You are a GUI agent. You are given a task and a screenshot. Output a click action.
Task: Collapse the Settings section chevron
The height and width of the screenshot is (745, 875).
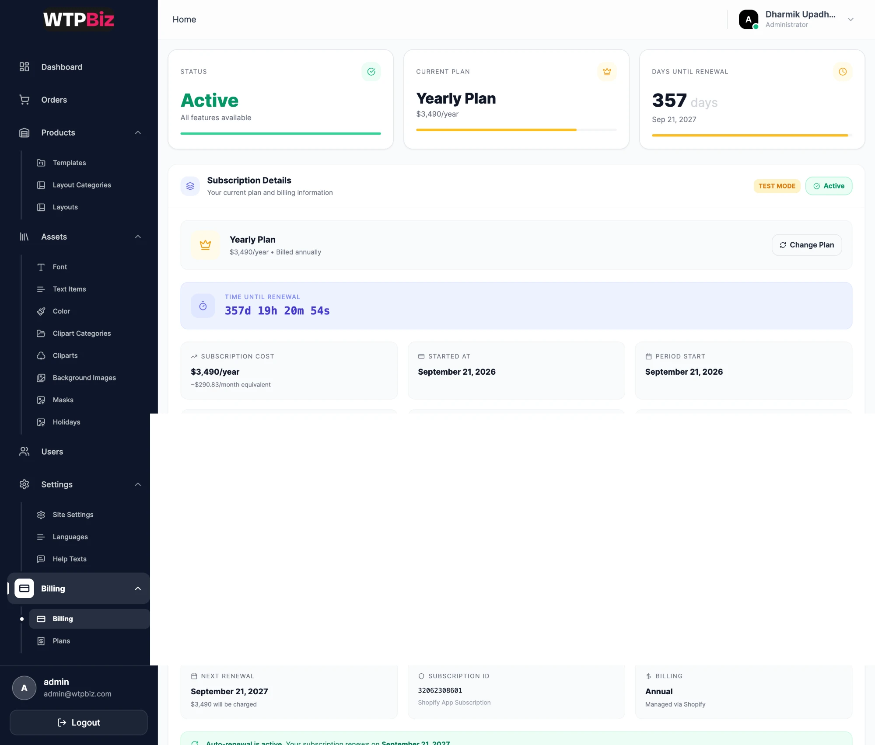click(138, 484)
